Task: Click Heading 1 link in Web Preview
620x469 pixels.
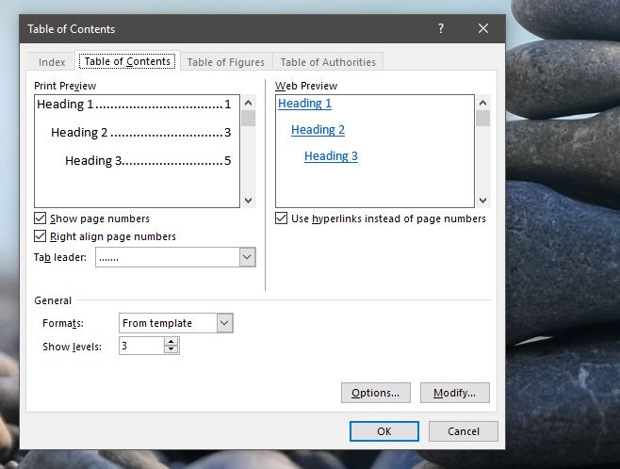Action: pyautogui.click(x=304, y=104)
